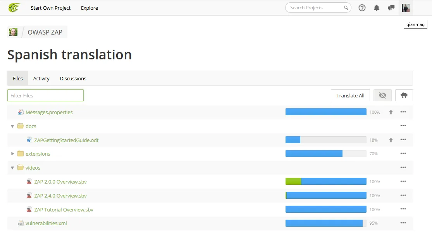The image size is (432, 234).
Task: Open Start Own Project menu item
Action: click(50, 8)
